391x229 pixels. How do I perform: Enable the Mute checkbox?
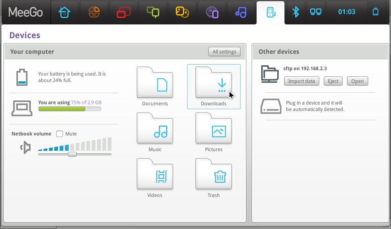click(x=60, y=134)
